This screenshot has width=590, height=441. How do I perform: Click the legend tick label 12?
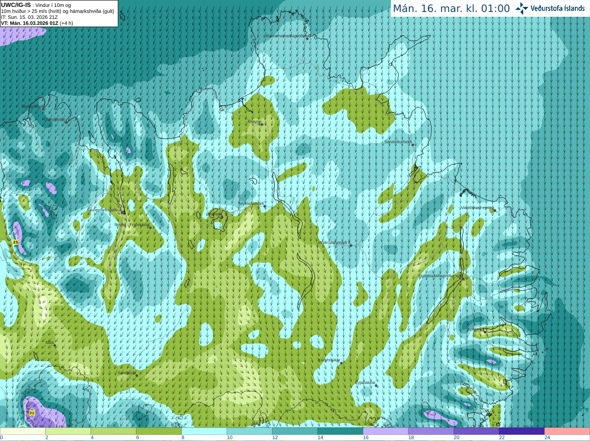tap(275, 438)
